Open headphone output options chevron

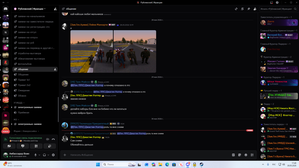tap(48, 155)
